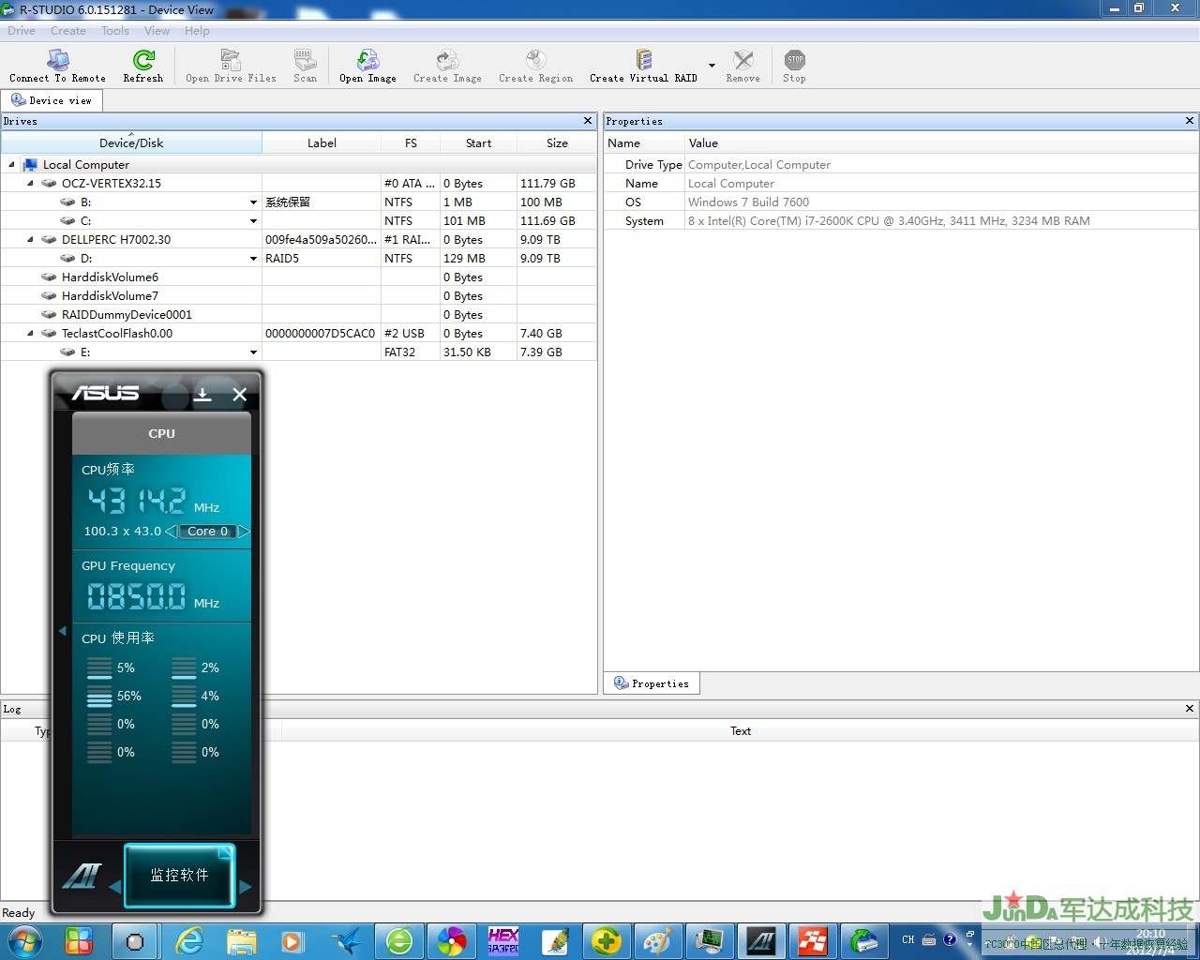1200x960 pixels.
Task: Open the Tools menu
Action: point(115,31)
